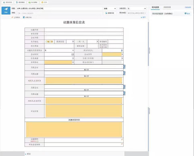
Task: Click upper collapse handle on panel divider
Action: (149, 50)
